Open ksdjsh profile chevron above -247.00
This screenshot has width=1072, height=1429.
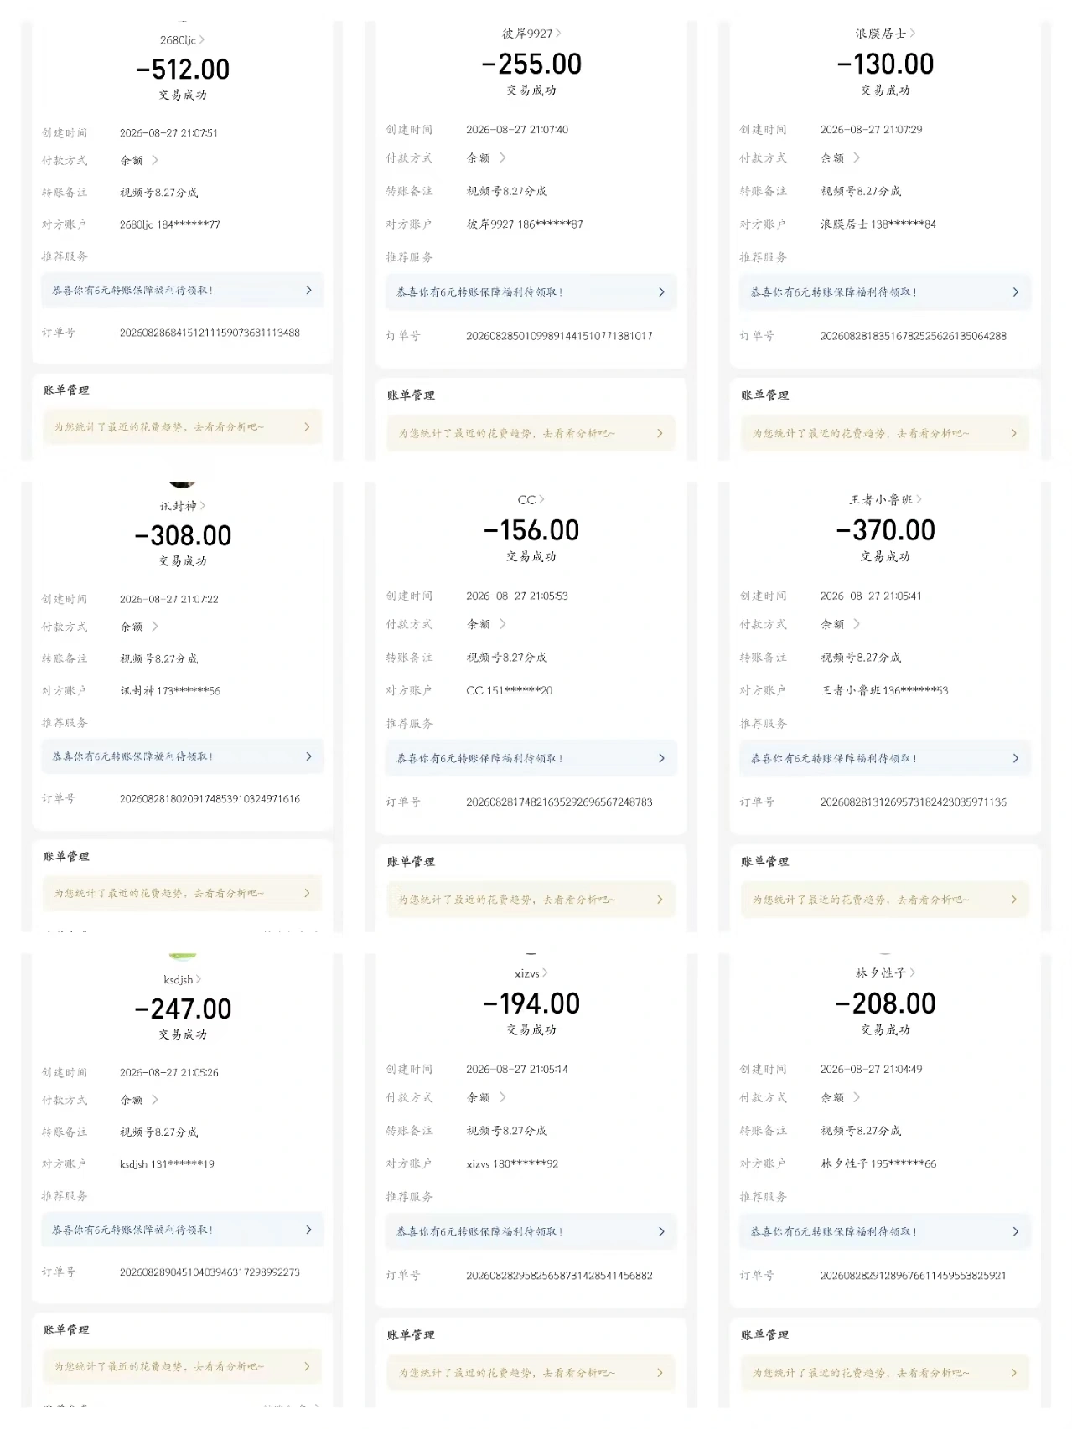(x=199, y=979)
